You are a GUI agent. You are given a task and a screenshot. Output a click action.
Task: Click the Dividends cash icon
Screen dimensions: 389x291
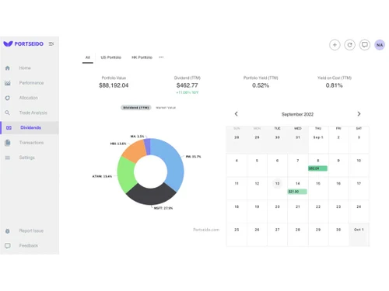click(x=9, y=128)
